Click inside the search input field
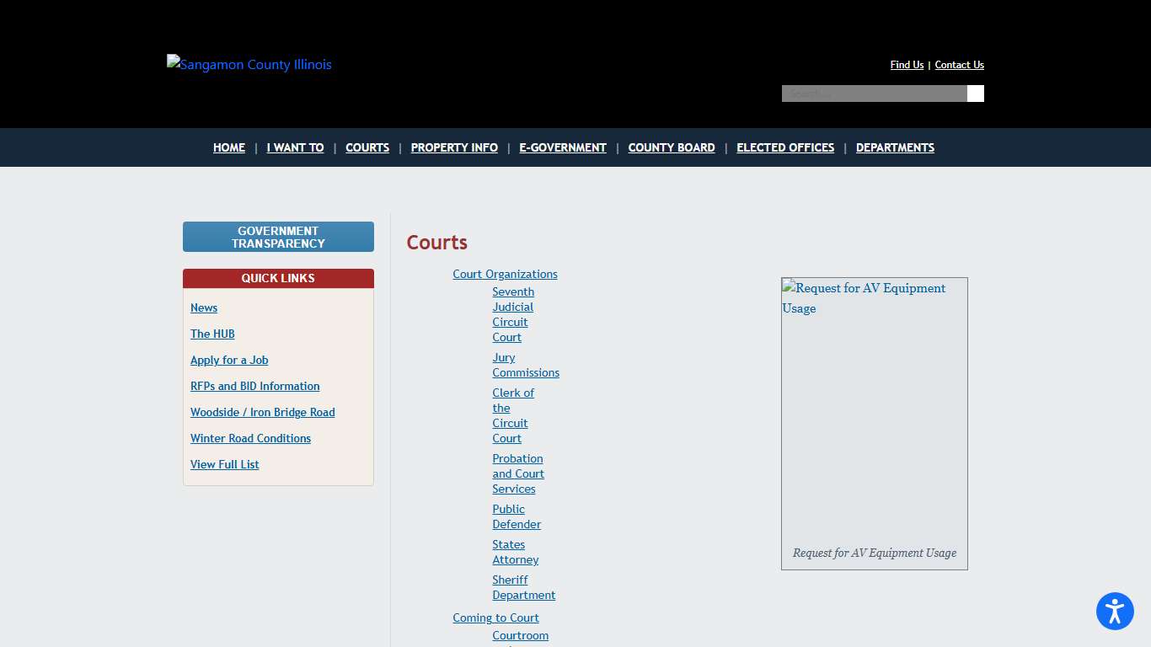This screenshot has width=1151, height=647. [872, 94]
